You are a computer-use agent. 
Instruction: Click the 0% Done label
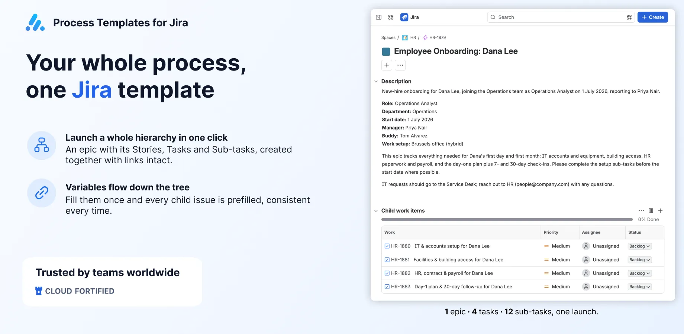648,219
